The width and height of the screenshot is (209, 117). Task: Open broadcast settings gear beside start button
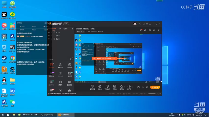[147, 87]
